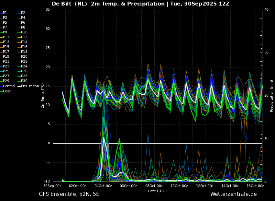The width and height of the screenshot is (275, 201).
Task: Click the P25 legend entry
Action: pos(5,71)
